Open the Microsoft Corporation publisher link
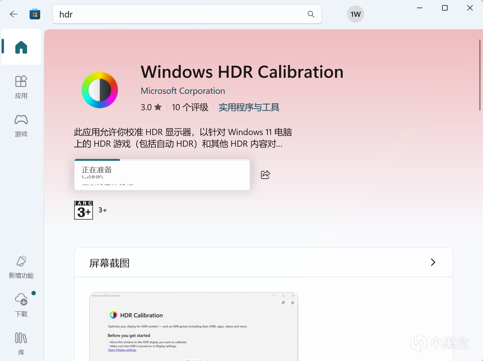 (x=183, y=91)
